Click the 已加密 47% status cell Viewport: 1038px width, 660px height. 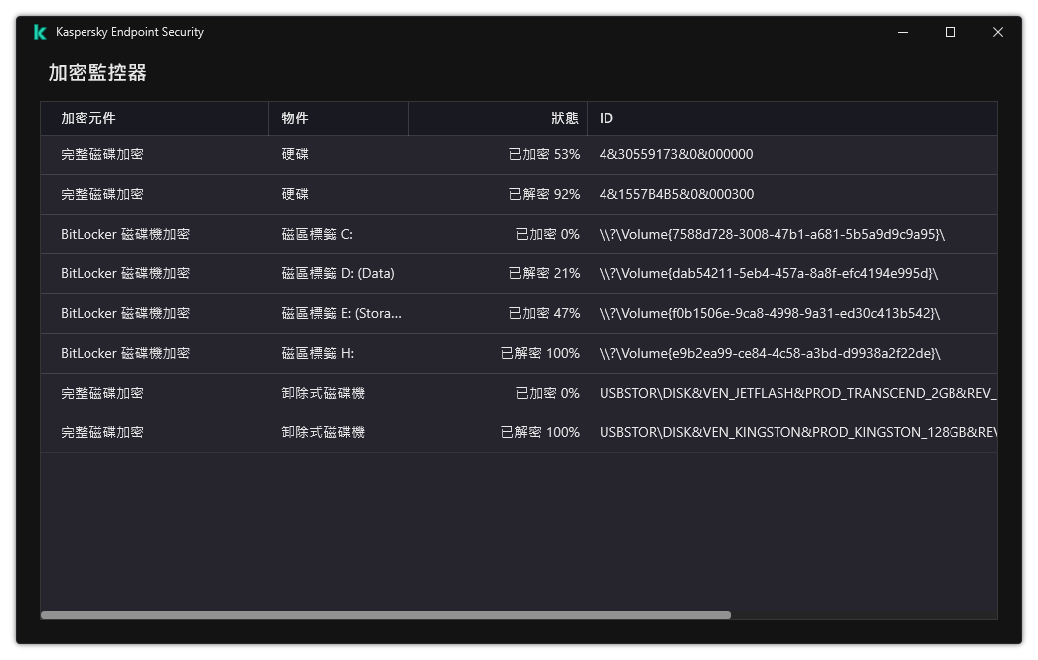point(546,313)
